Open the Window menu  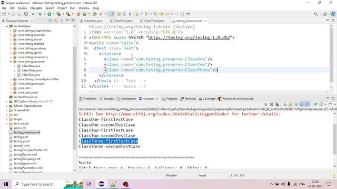(84, 8)
